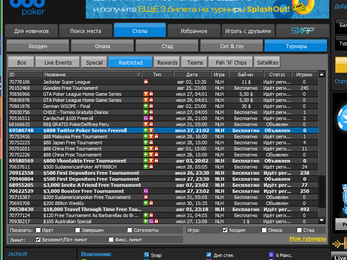Click the lock icon in $800 Vkontakte Free Tournament row
347x260 pixels.
click(x=157, y=160)
